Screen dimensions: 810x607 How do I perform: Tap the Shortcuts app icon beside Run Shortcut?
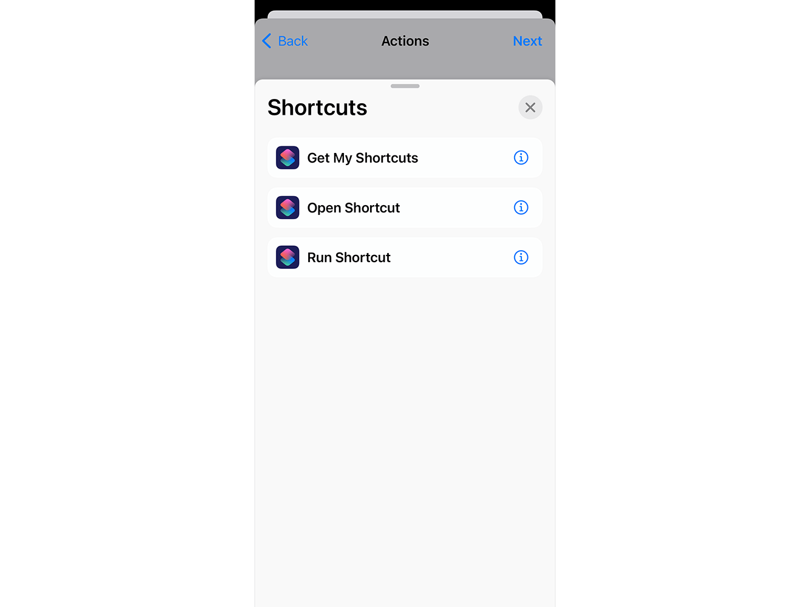(x=287, y=257)
